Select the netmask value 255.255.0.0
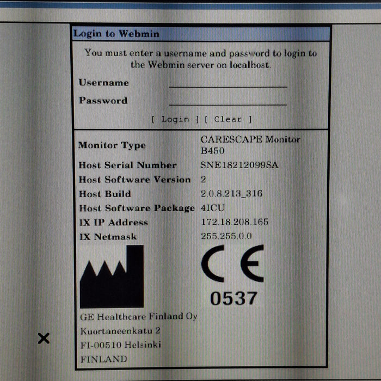 click(226, 236)
